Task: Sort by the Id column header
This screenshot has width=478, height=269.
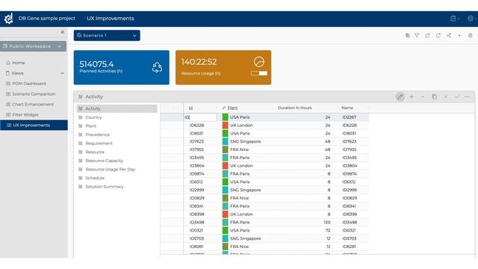Action: pyautogui.click(x=191, y=108)
